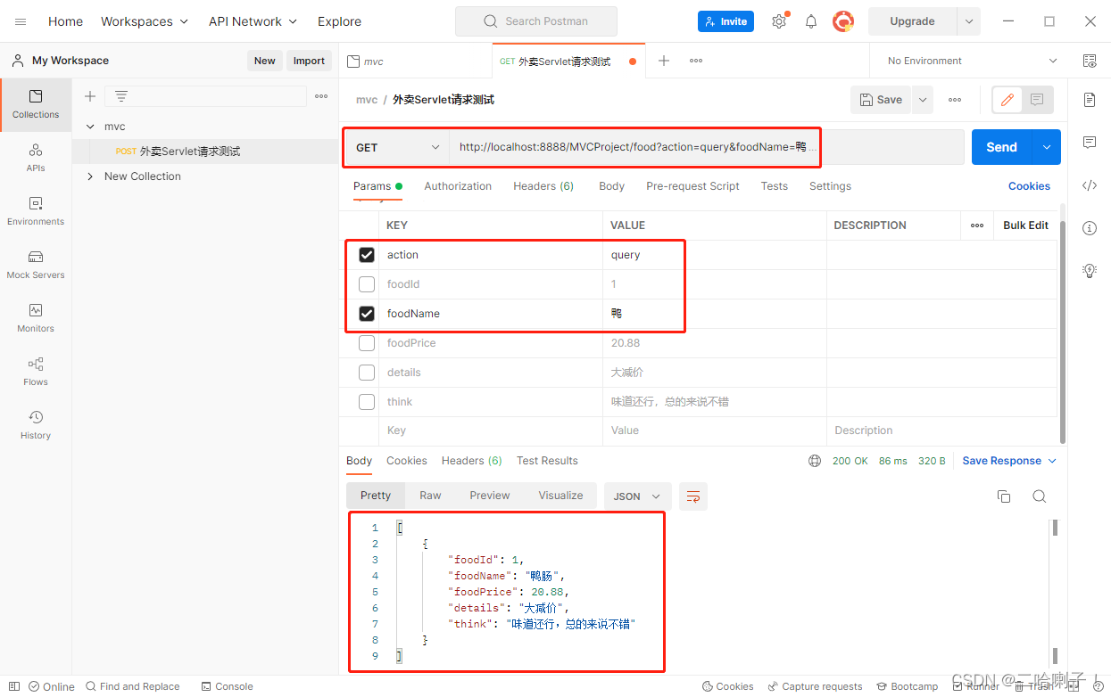Collapse the mvc collection tree
The width and height of the screenshot is (1111, 697).
coord(90,127)
